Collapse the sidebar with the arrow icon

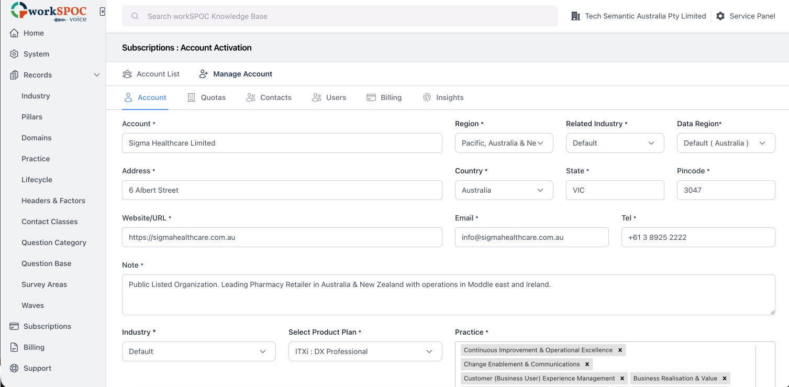pos(103,12)
